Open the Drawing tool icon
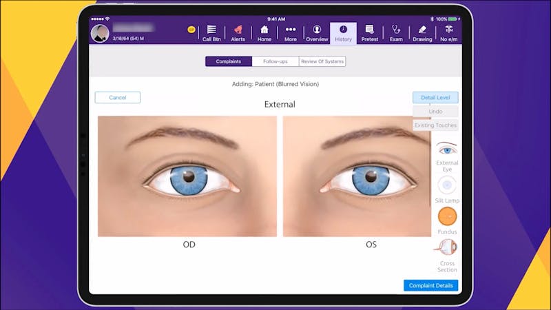Screen dimensions: 551x310 click(422, 33)
